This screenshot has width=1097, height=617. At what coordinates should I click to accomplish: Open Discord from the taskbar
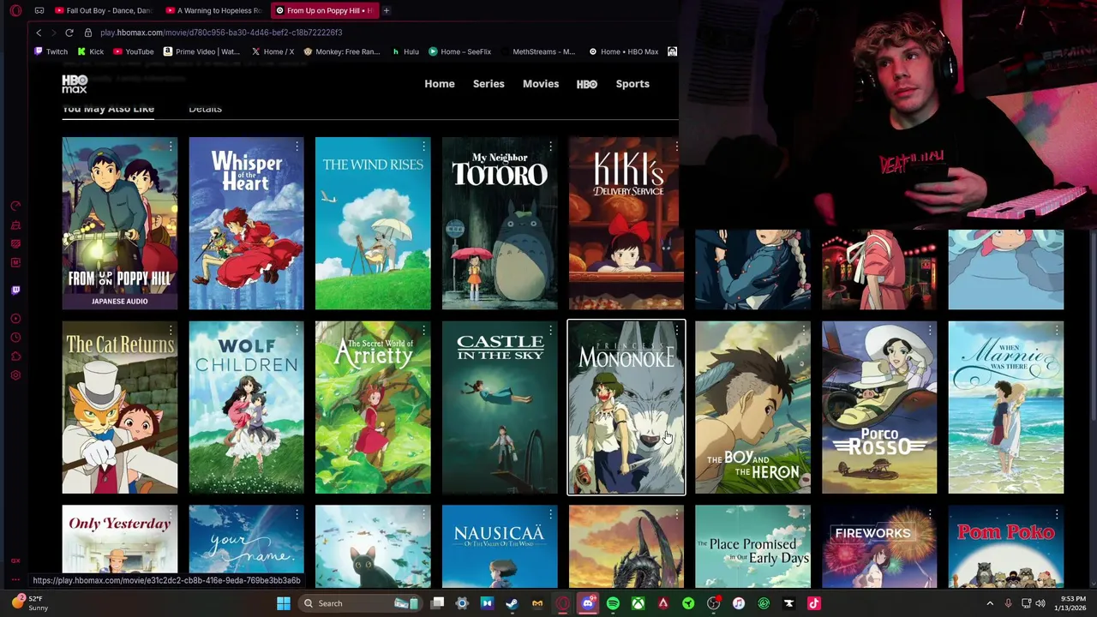pyautogui.click(x=588, y=603)
